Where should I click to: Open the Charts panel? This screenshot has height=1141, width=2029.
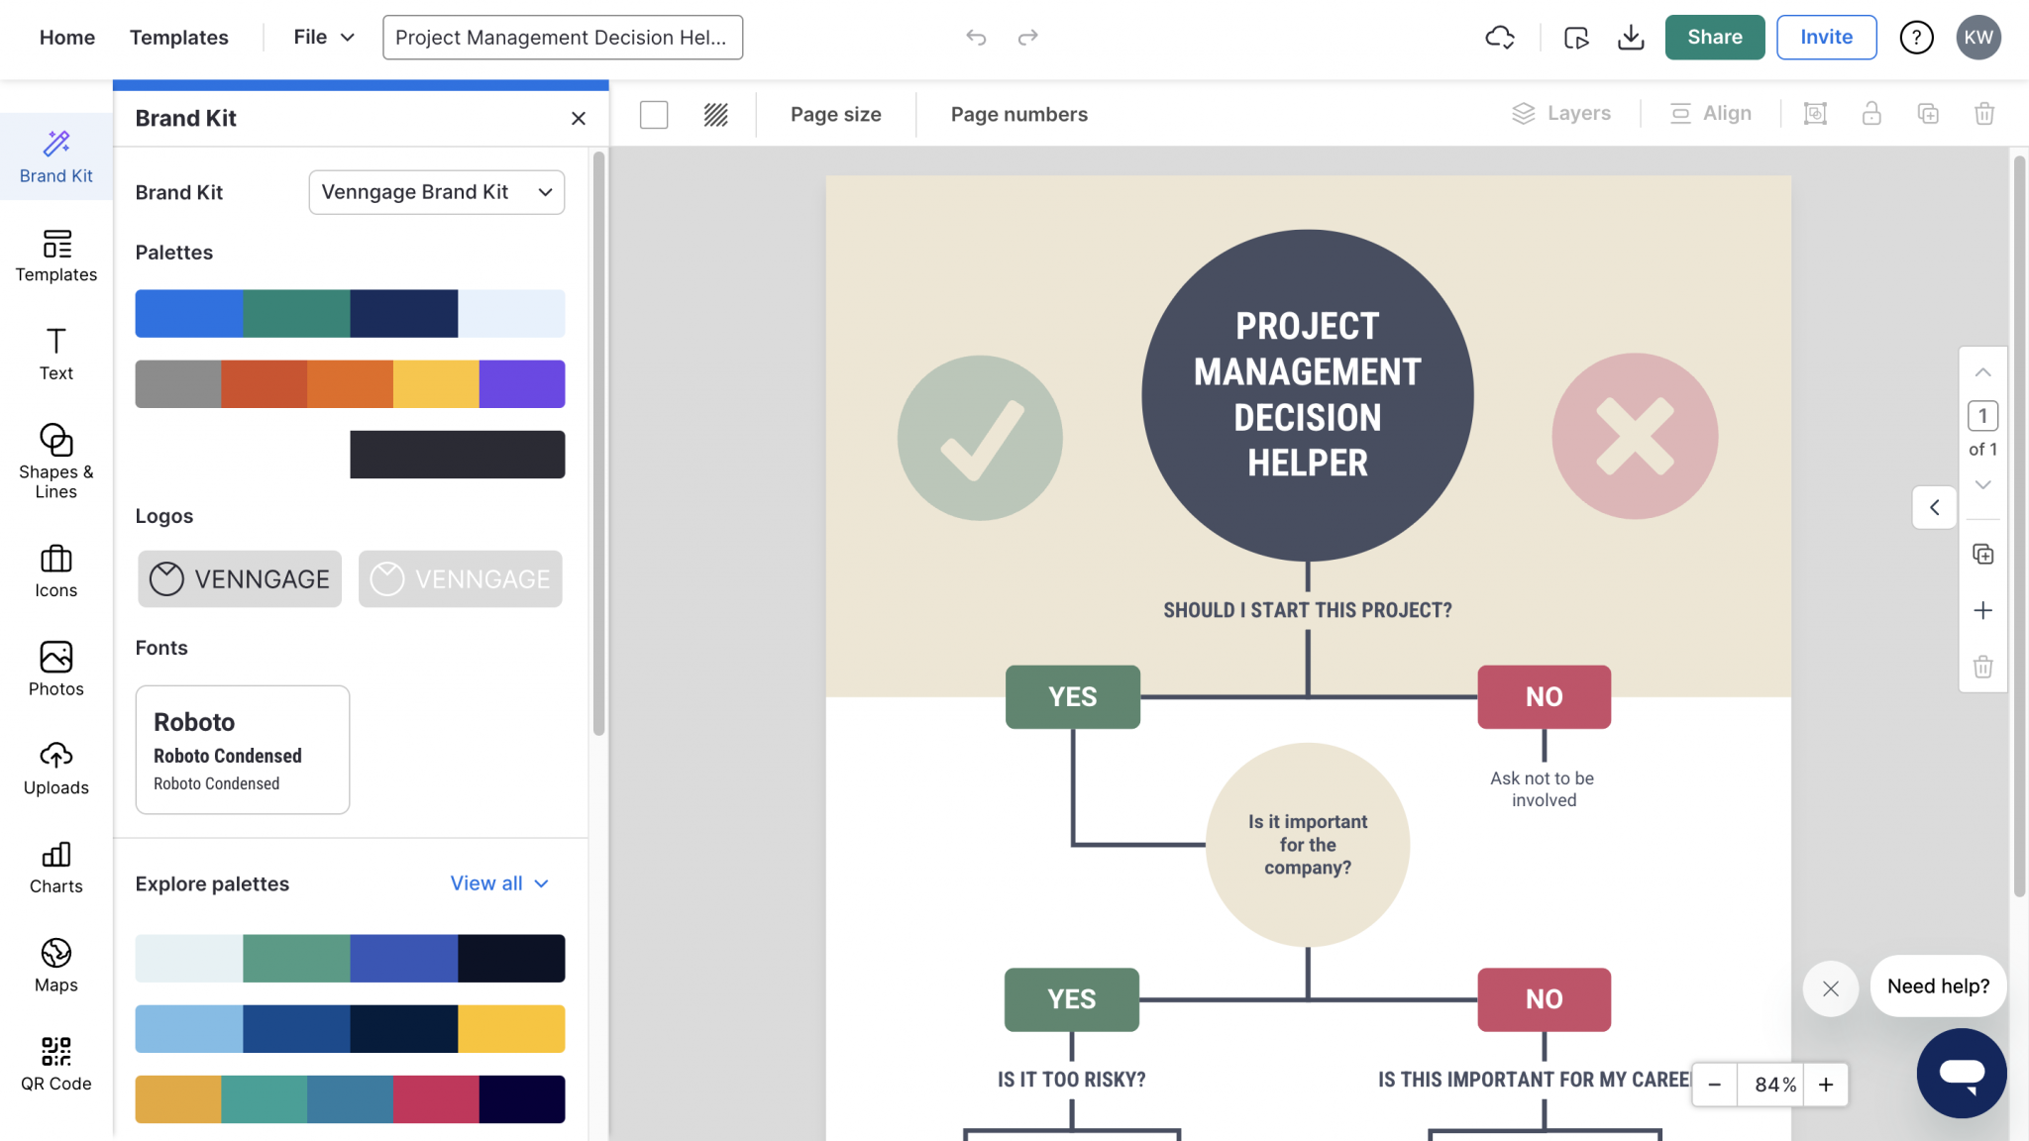[x=55, y=866]
